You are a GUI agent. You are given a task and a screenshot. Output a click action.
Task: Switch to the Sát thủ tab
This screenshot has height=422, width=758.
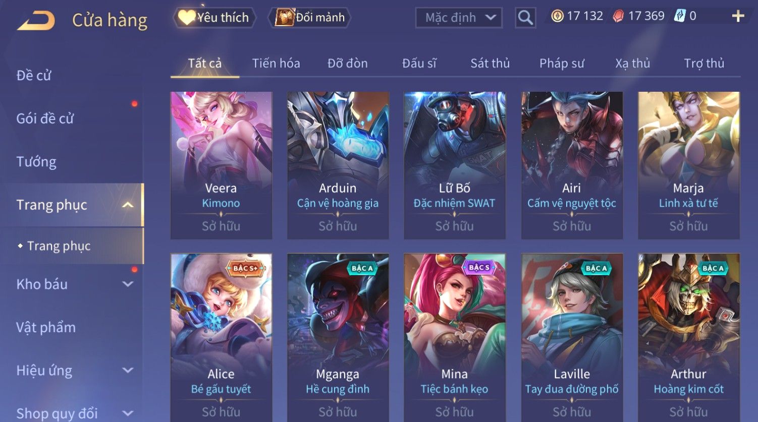pos(490,63)
